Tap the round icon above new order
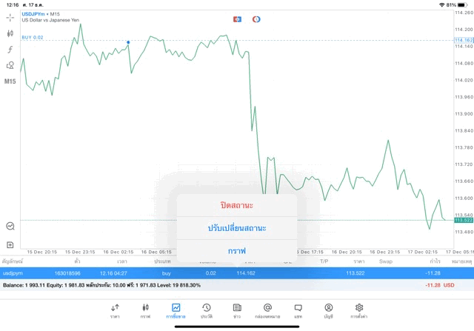 tap(10, 226)
